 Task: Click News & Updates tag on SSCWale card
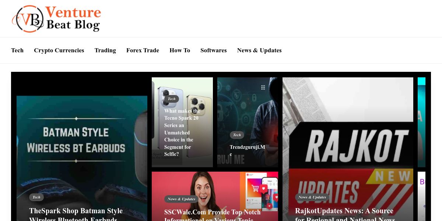182,199
